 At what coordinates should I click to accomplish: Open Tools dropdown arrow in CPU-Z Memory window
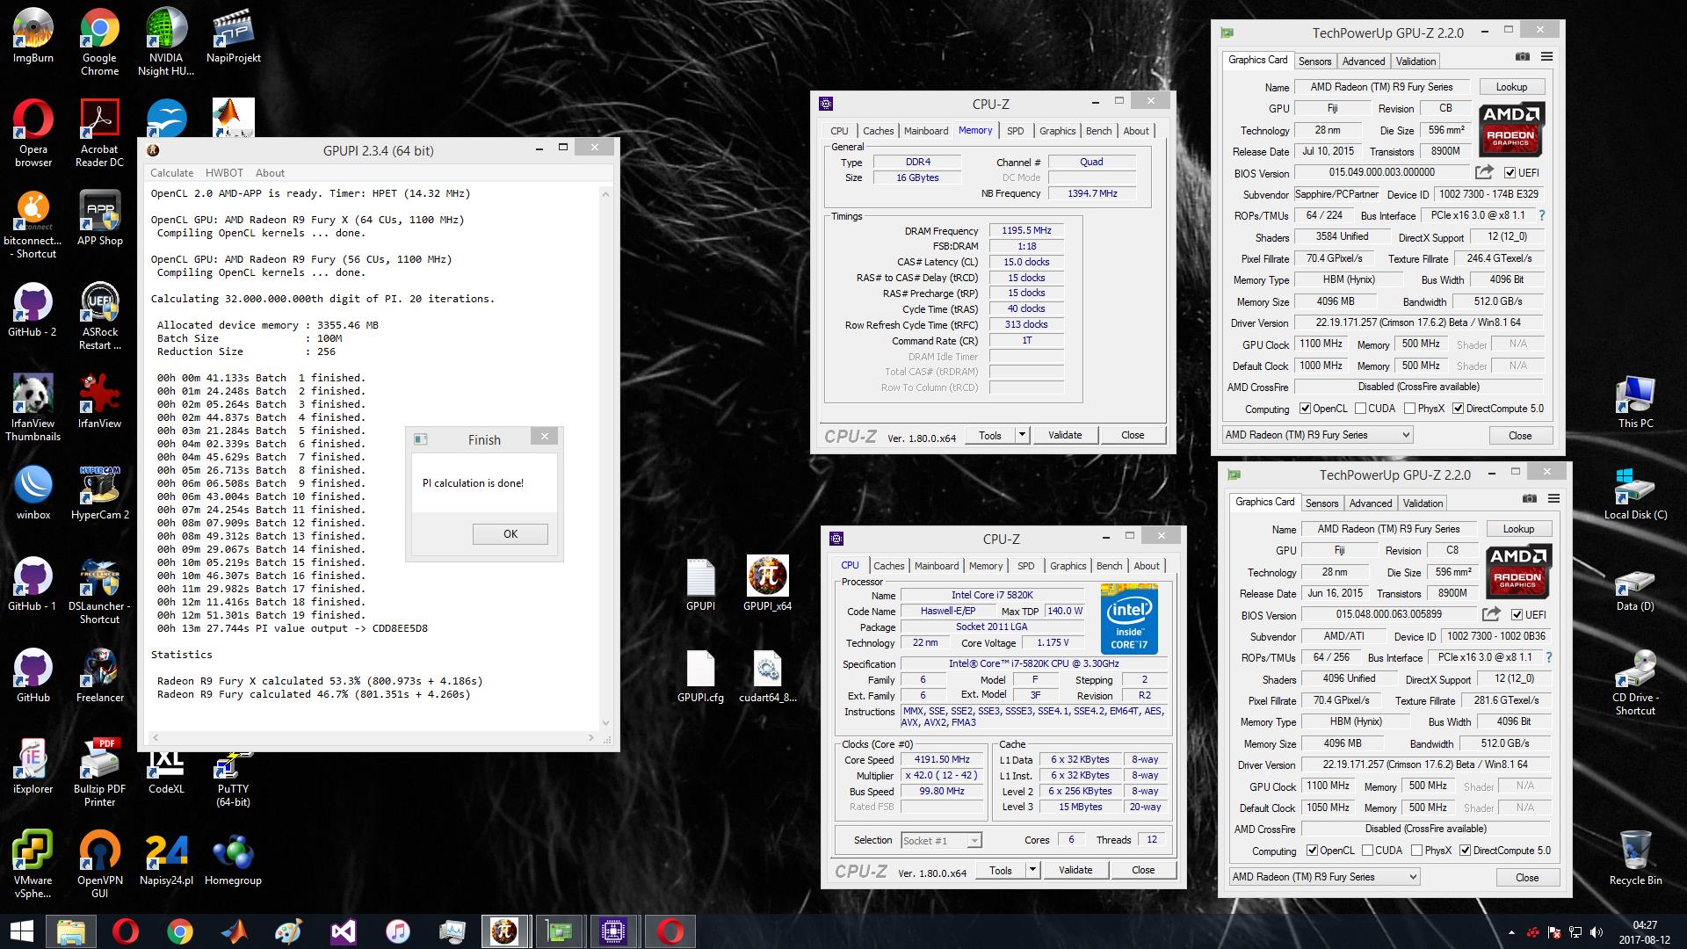point(1022,435)
